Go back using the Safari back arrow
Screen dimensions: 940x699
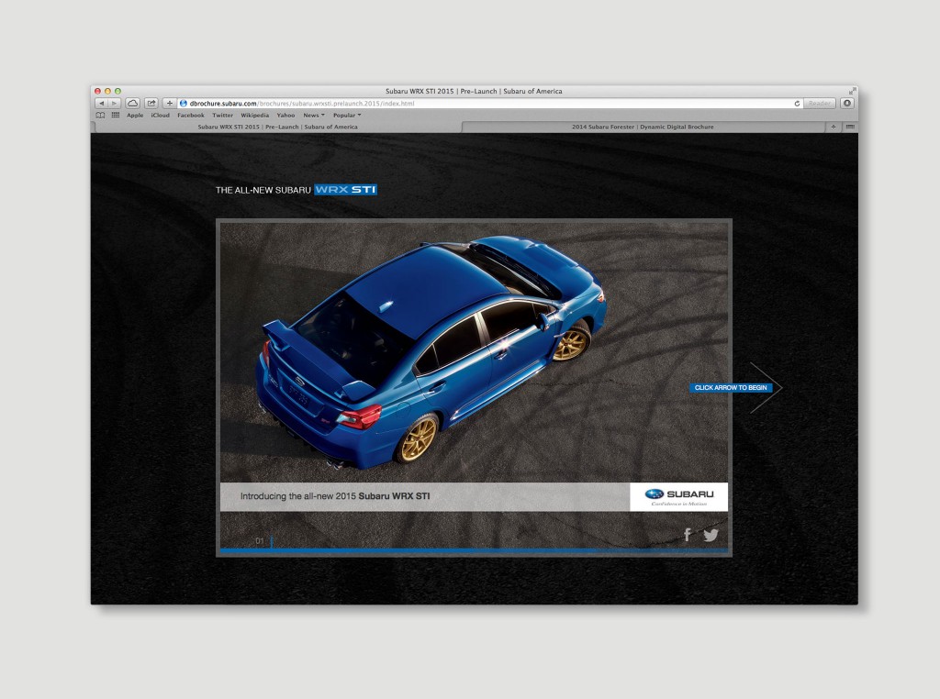tap(101, 104)
